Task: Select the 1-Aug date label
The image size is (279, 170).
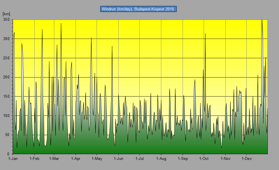Action: point(161,159)
